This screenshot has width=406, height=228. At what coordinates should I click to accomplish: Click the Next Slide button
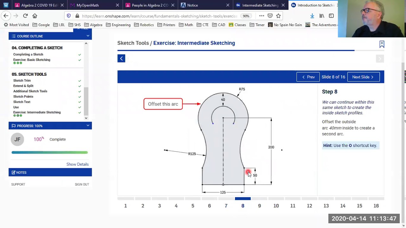coord(363,77)
